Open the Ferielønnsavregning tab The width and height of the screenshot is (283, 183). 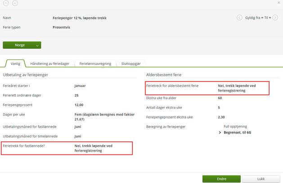click(95, 64)
